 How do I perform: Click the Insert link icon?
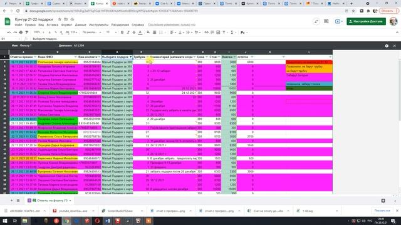pyautogui.click(x=206, y=32)
